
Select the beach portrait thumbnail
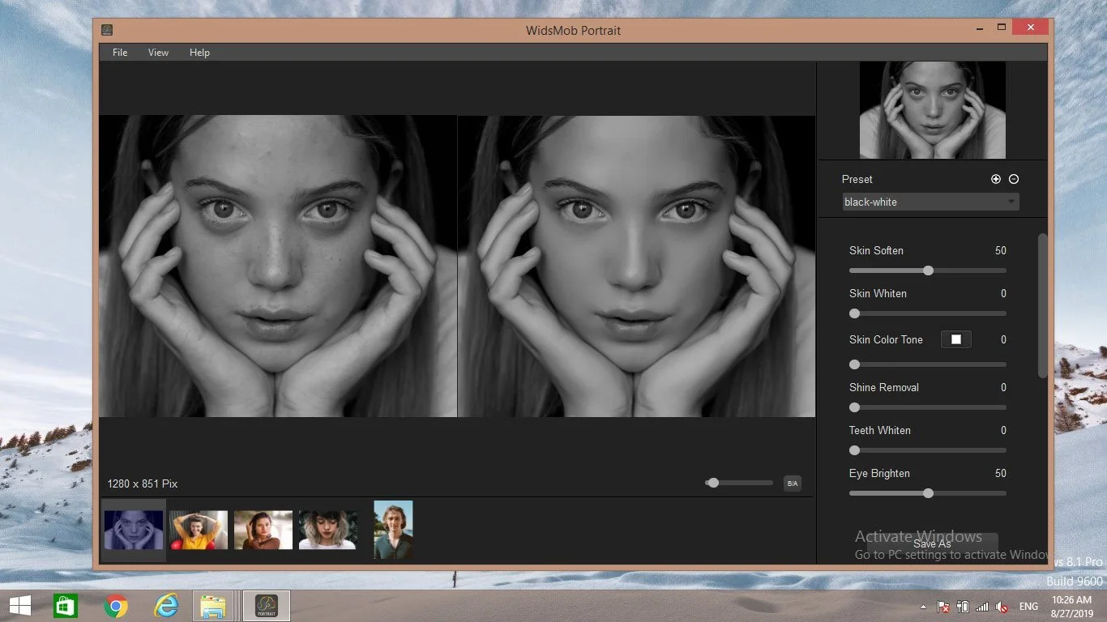(x=393, y=530)
